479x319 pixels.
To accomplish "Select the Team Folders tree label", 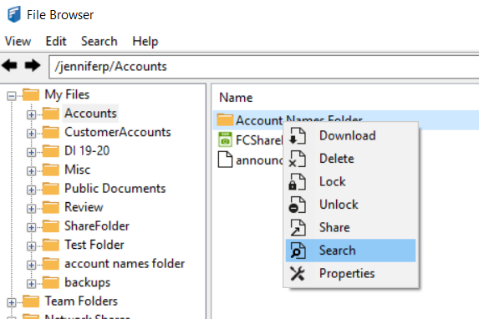I will pos(81,301).
